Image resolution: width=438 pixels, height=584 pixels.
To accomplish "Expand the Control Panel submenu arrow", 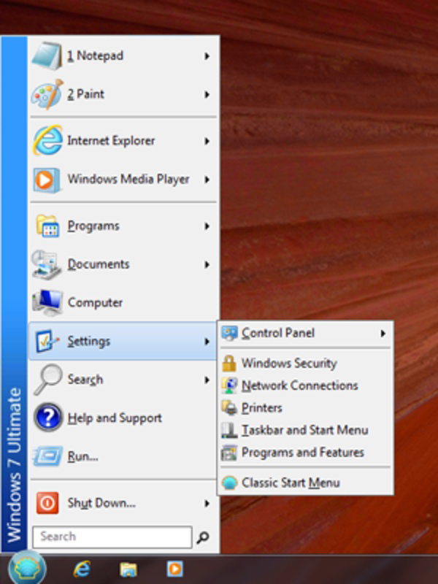I will pyautogui.click(x=383, y=334).
